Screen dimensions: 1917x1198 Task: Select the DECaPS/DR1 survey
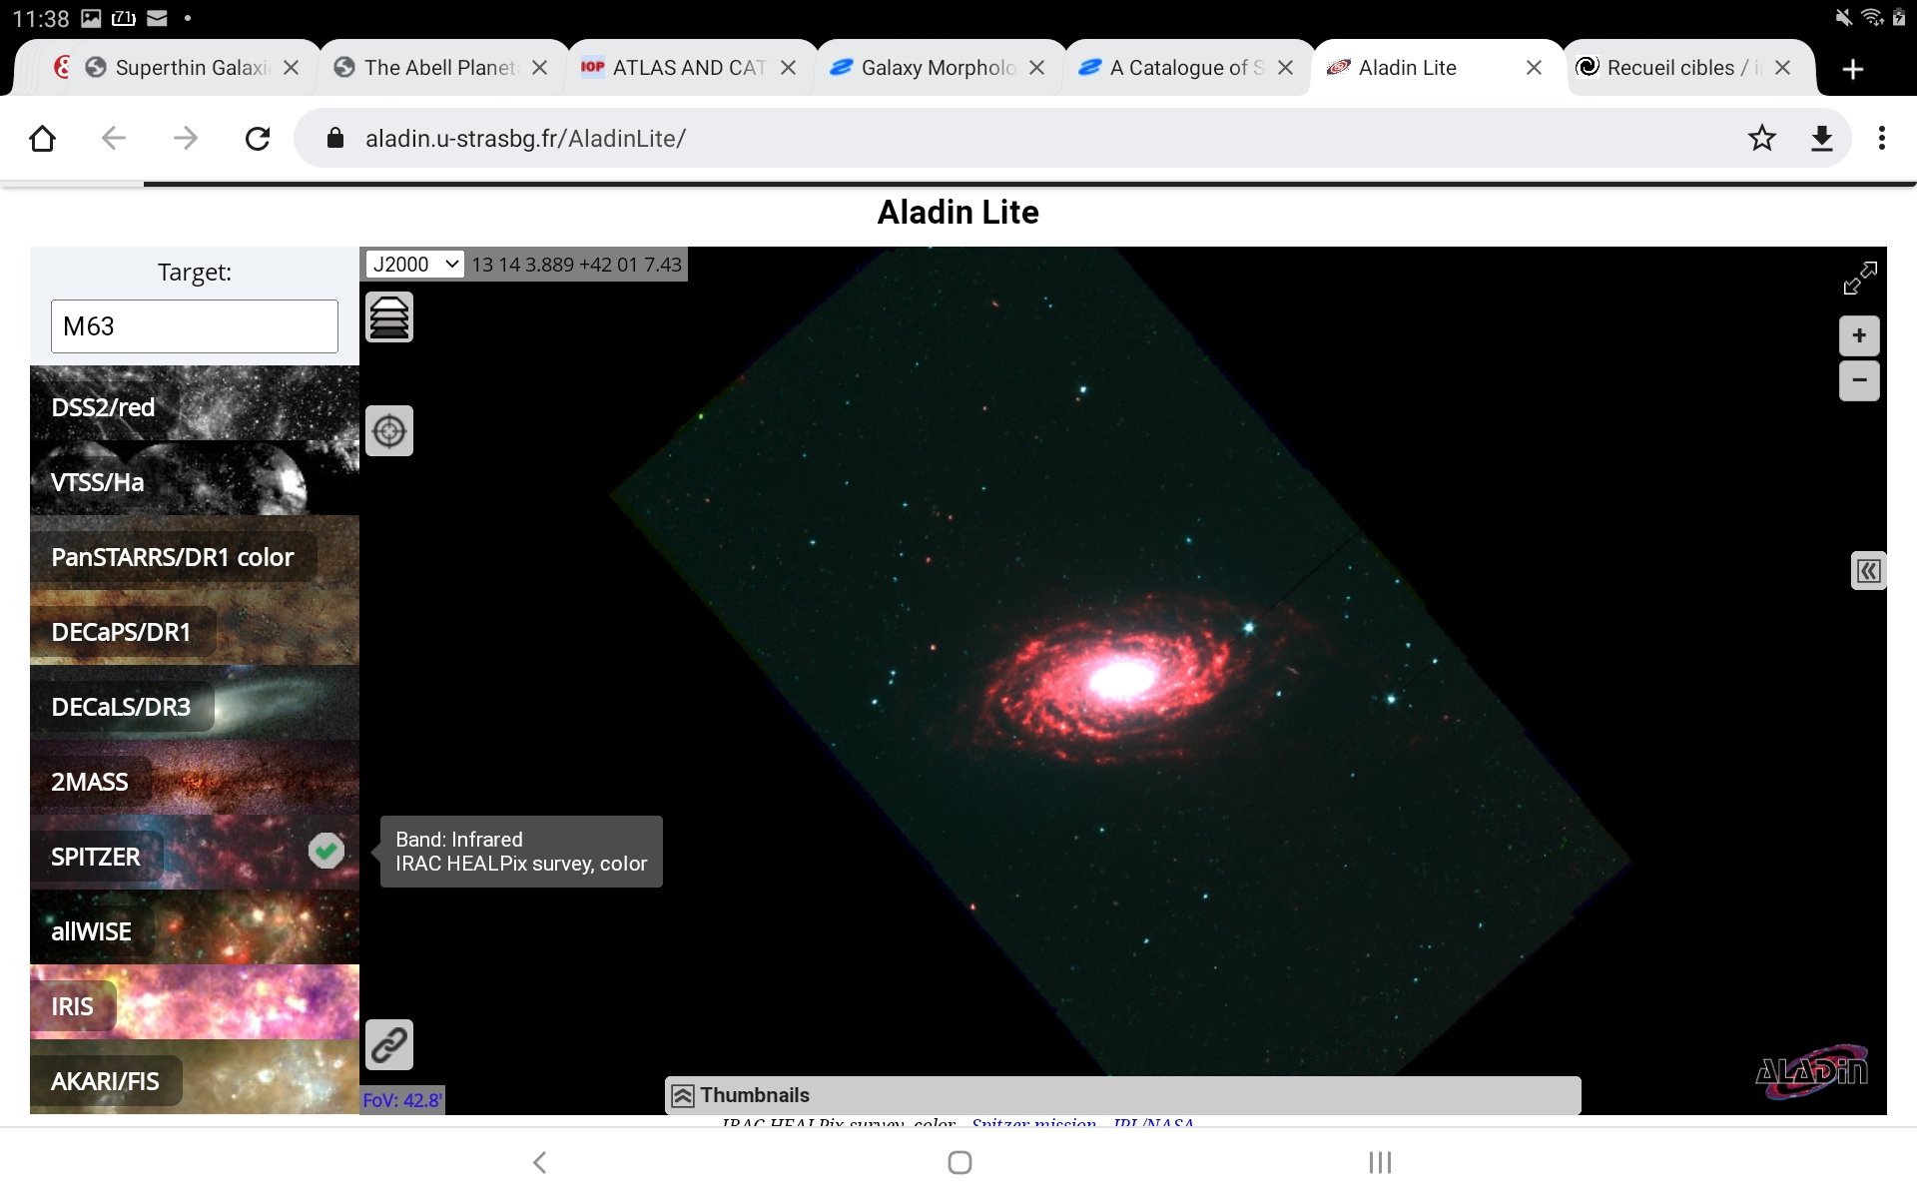195,628
